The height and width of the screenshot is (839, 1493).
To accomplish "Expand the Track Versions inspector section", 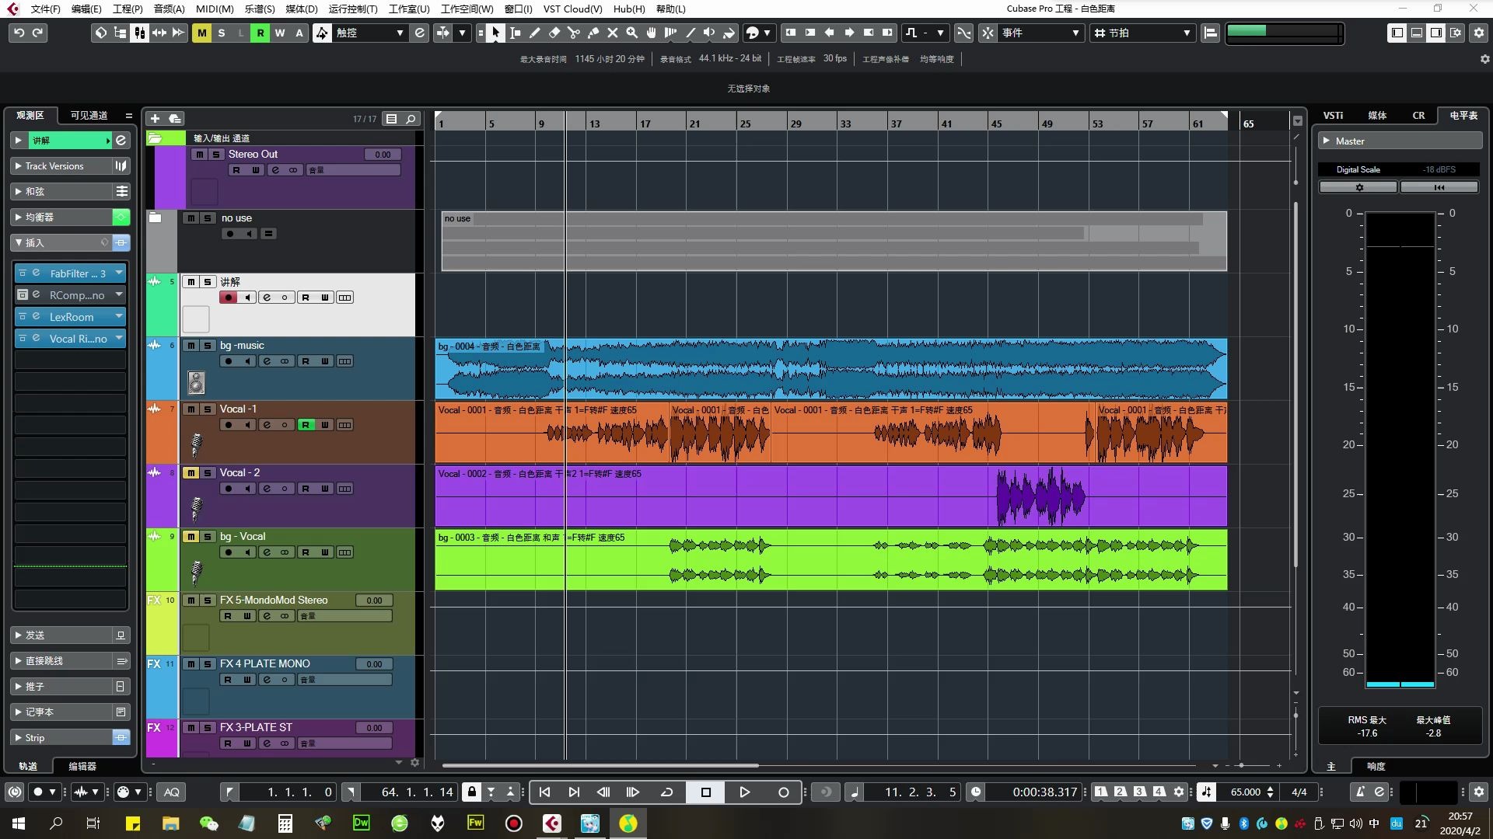I will pyautogui.click(x=61, y=166).
